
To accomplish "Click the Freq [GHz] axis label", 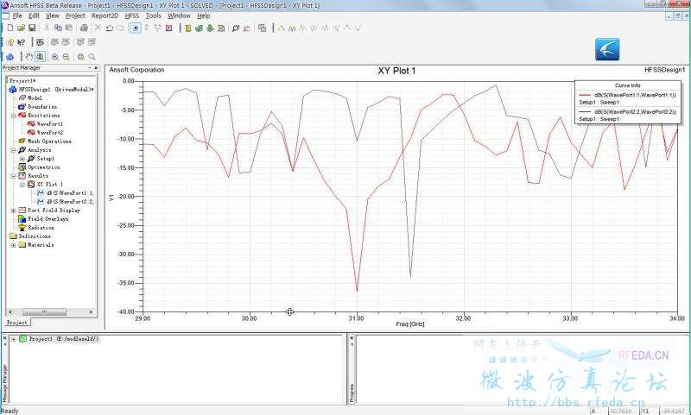I will (409, 324).
